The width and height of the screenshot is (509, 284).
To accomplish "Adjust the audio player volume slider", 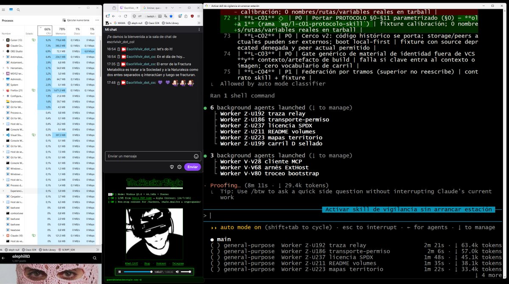I will pyautogui.click(x=186, y=271).
